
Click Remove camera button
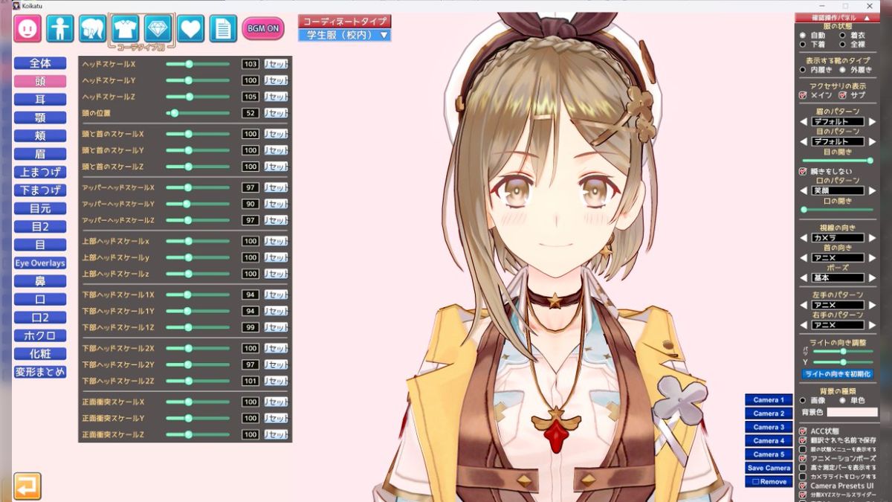tap(769, 481)
